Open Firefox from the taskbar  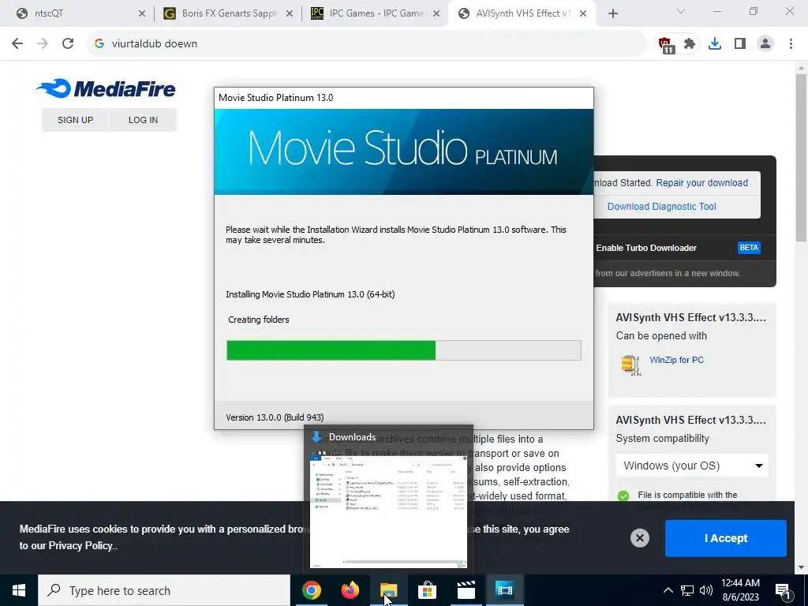[x=350, y=590]
